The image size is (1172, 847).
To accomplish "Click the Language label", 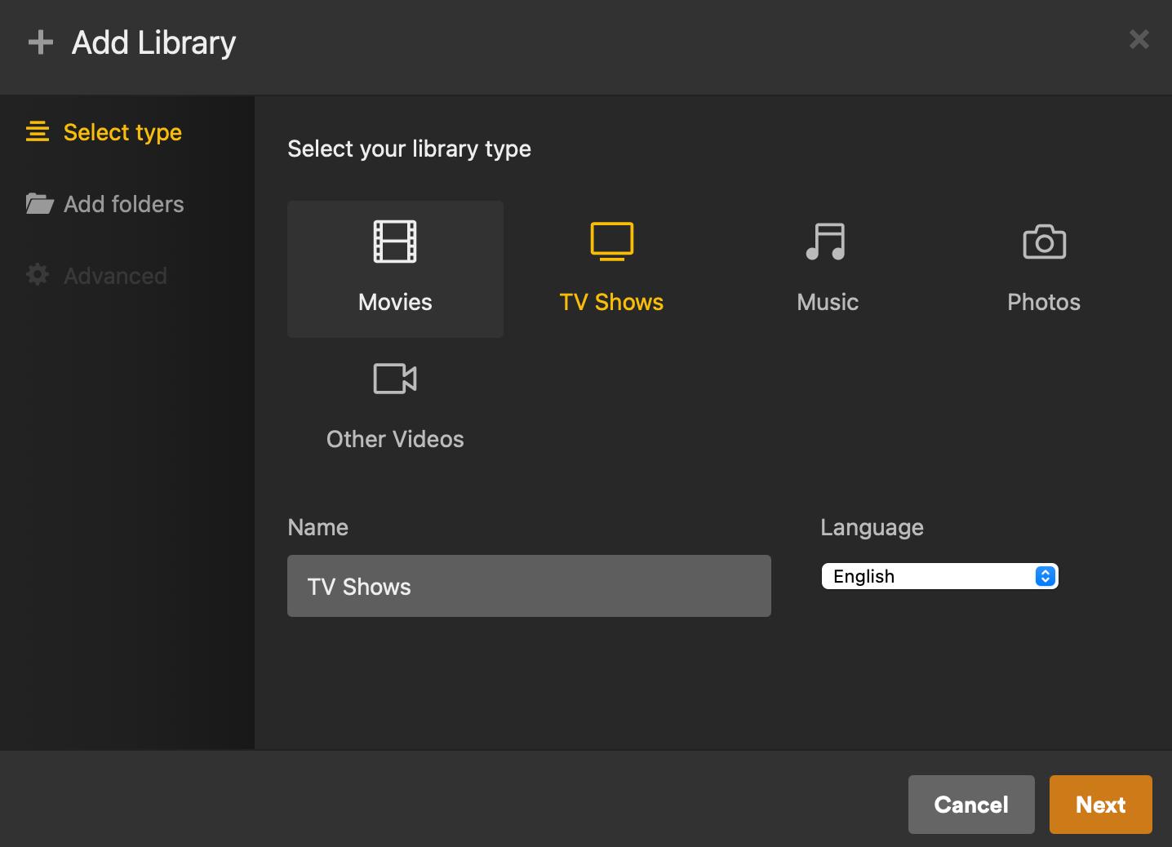I will pos(872,528).
